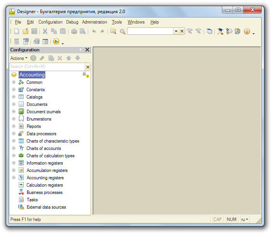Image resolution: width=271 pixels, height=233 pixels.
Task: Expand the Common tree node
Action: click(14, 82)
